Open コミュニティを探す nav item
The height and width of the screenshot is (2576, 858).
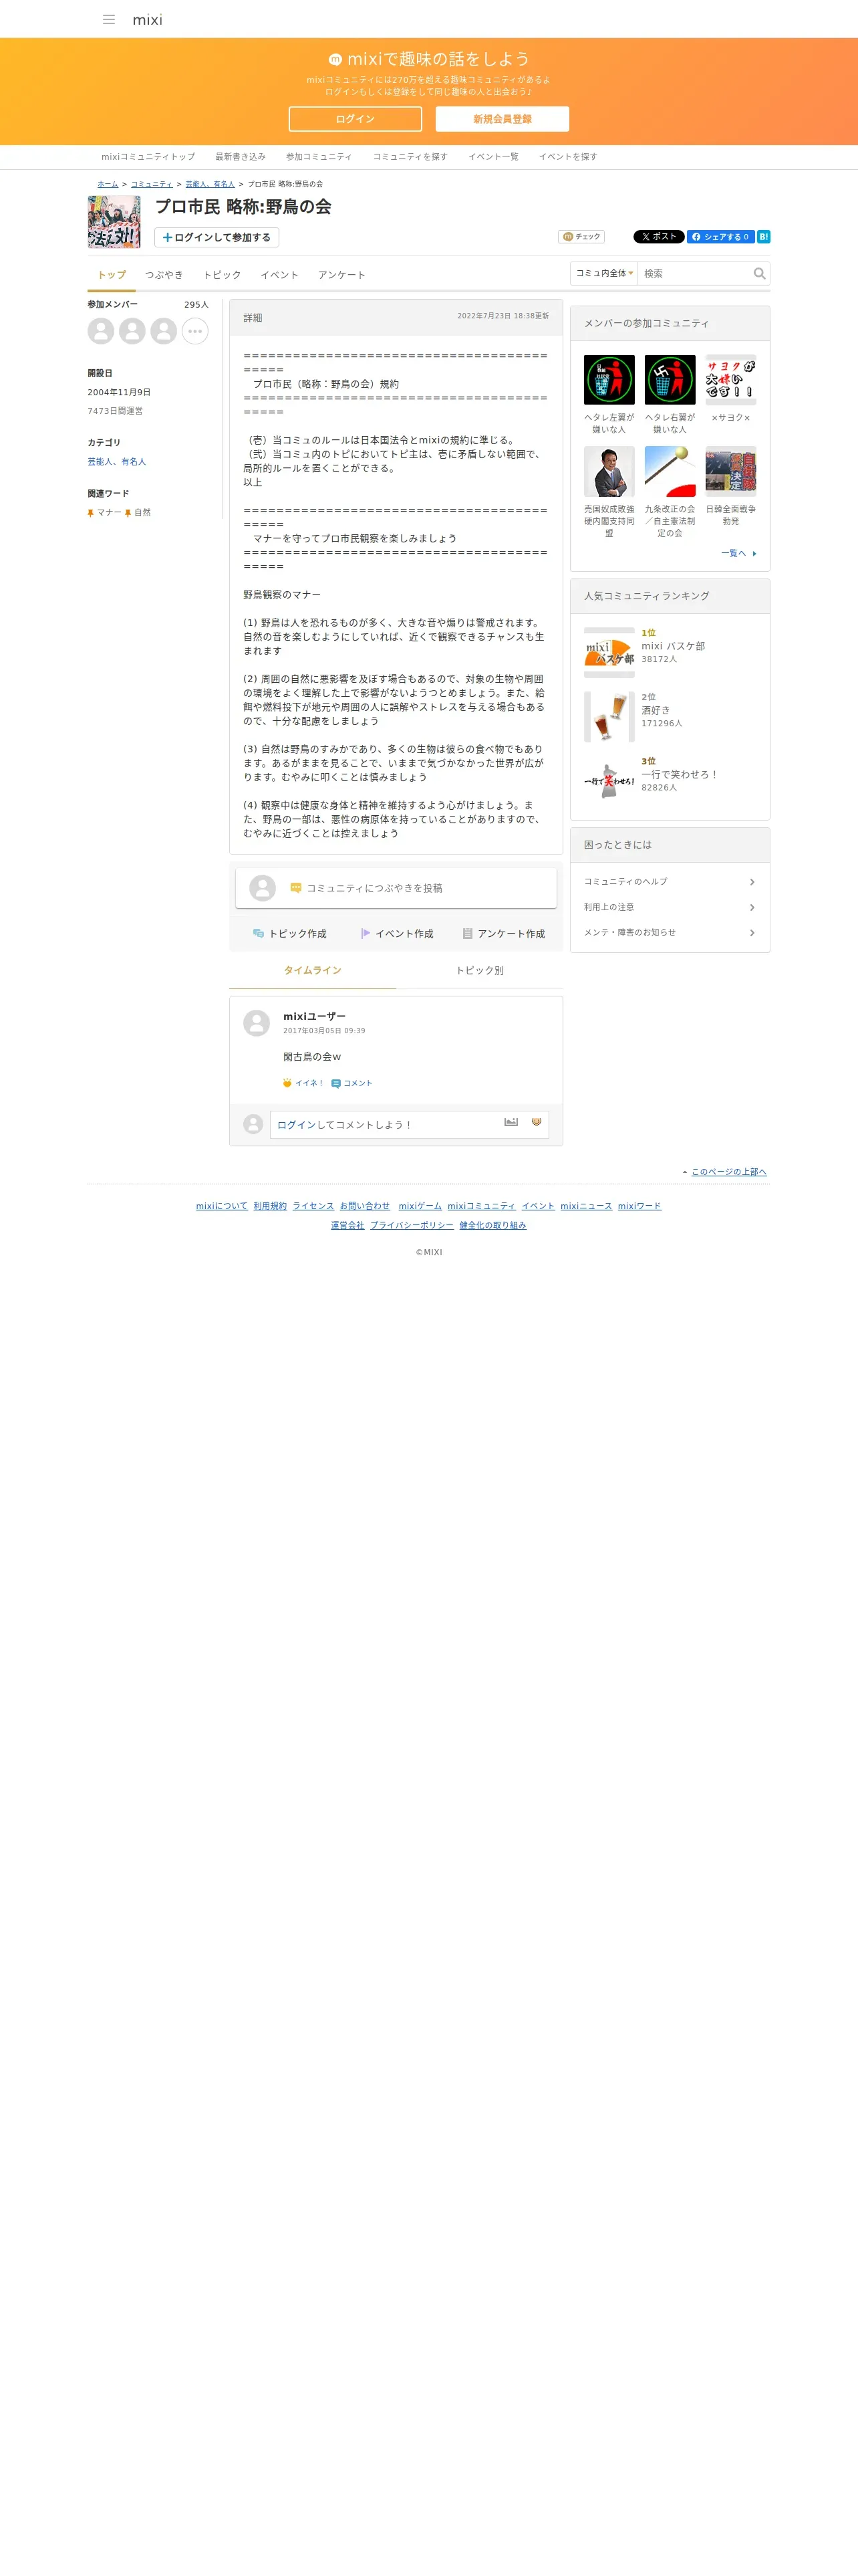(410, 157)
